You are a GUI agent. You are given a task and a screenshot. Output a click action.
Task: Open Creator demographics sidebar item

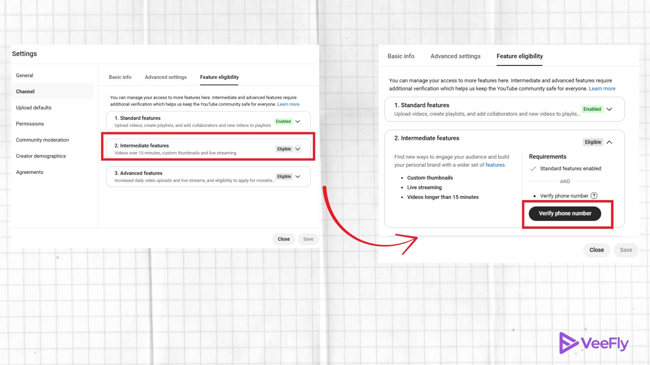point(41,156)
